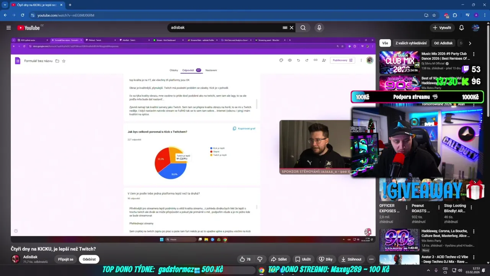Viewport: 490px width, 276px height.
Task: Open browser extensions puzzle icon
Action: pyautogui.click(x=455, y=15)
